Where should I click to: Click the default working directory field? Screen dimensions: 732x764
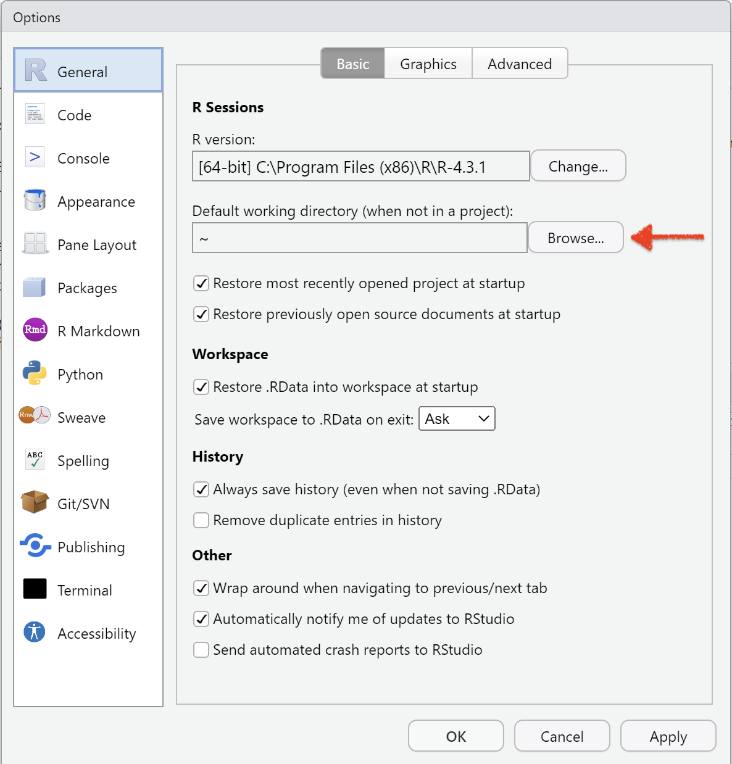pos(360,238)
